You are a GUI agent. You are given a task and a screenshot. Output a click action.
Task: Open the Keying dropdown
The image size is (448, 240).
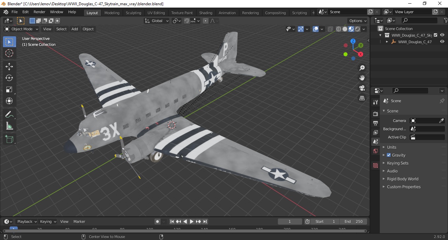[48, 222]
